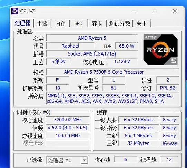This screenshot has width=187, height=168.
Task: Switch to the SPD tab
Action: (78, 23)
